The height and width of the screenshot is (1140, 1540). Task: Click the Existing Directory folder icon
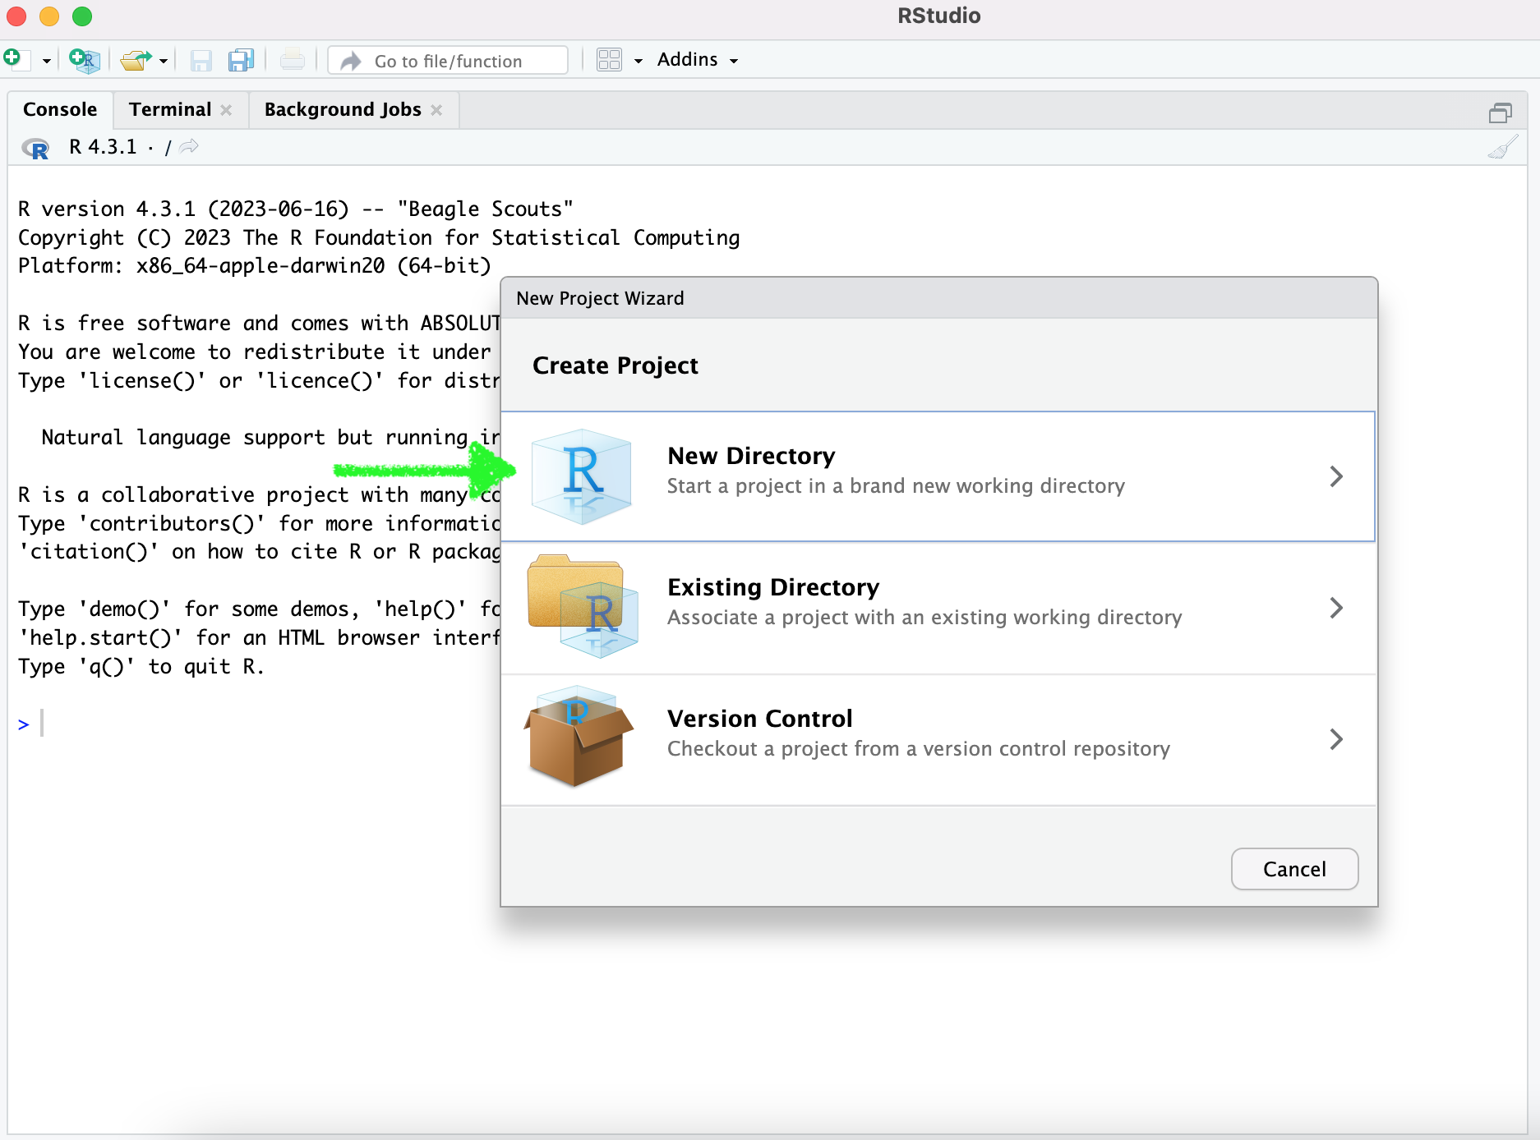coord(583,605)
